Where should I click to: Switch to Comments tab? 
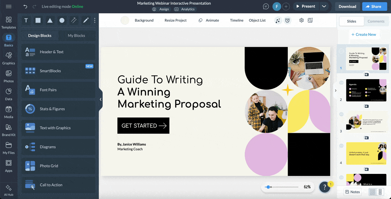pyautogui.click(x=376, y=21)
